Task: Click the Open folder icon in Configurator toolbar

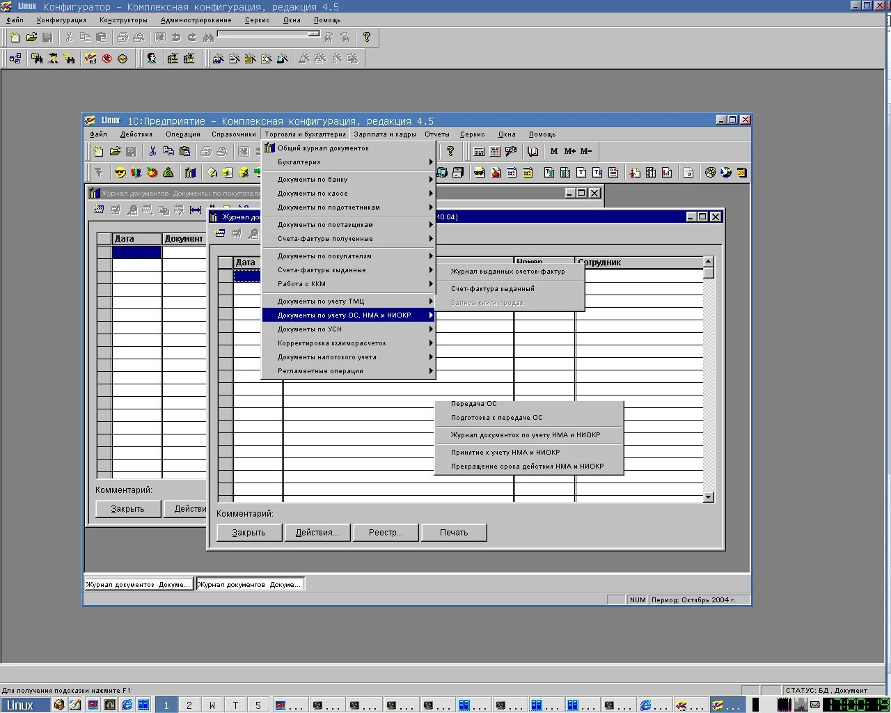Action: point(31,37)
